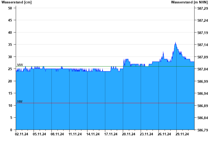
Task: Click the 05.11.24 date label
Action: [39, 134]
